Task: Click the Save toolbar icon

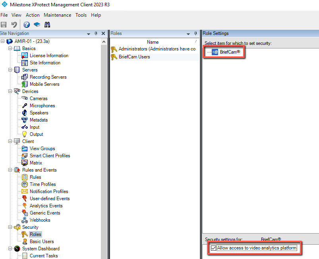Action: click(4, 25)
